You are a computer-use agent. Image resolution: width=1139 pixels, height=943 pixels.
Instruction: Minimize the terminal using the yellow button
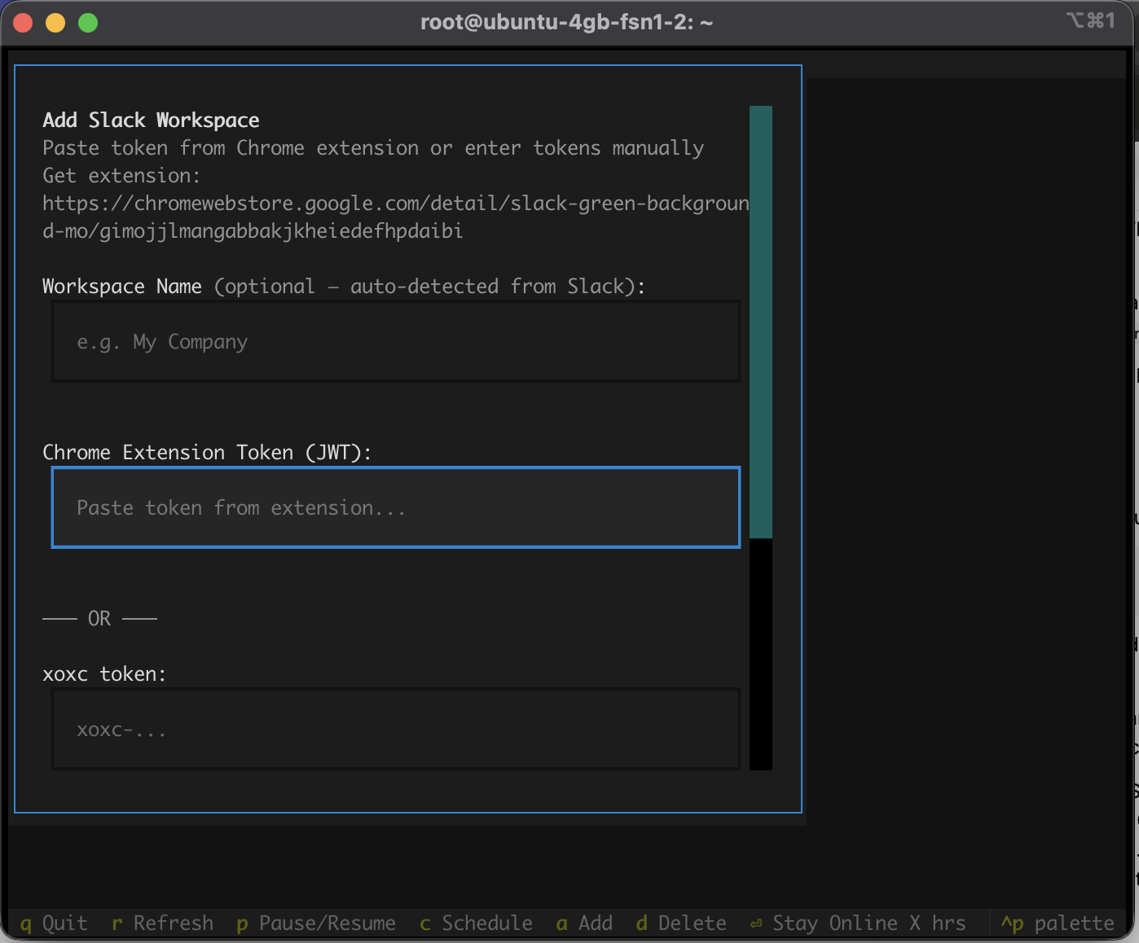pos(55,23)
